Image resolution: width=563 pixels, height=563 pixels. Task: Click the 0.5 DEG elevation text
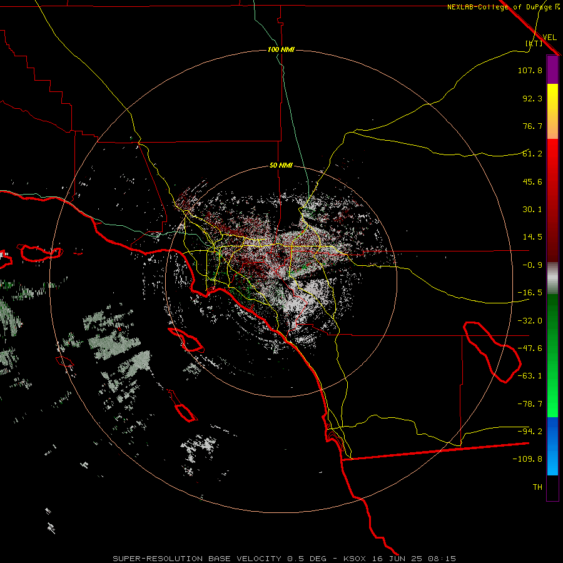[307, 559]
